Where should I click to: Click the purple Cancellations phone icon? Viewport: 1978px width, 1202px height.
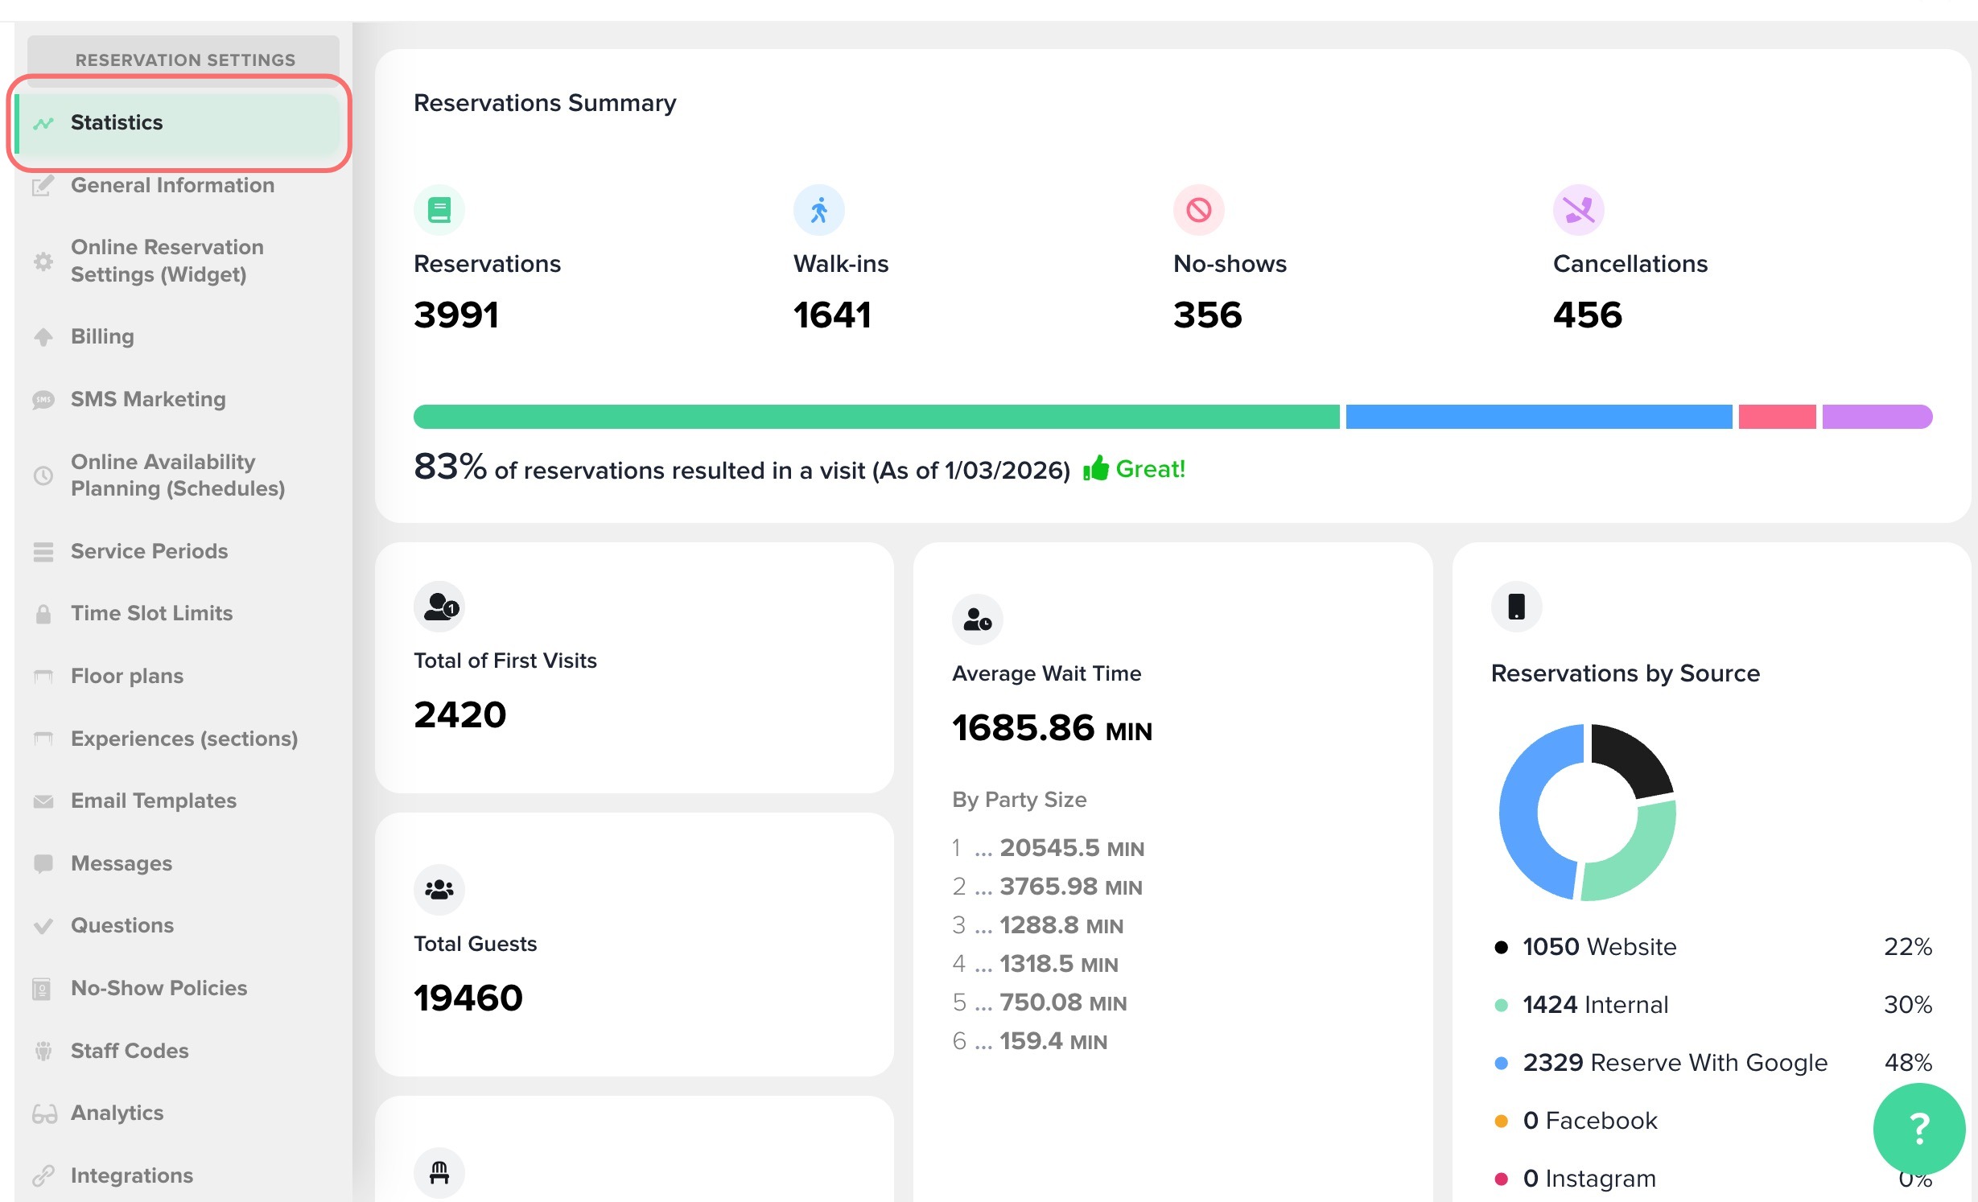[1578, 210]
